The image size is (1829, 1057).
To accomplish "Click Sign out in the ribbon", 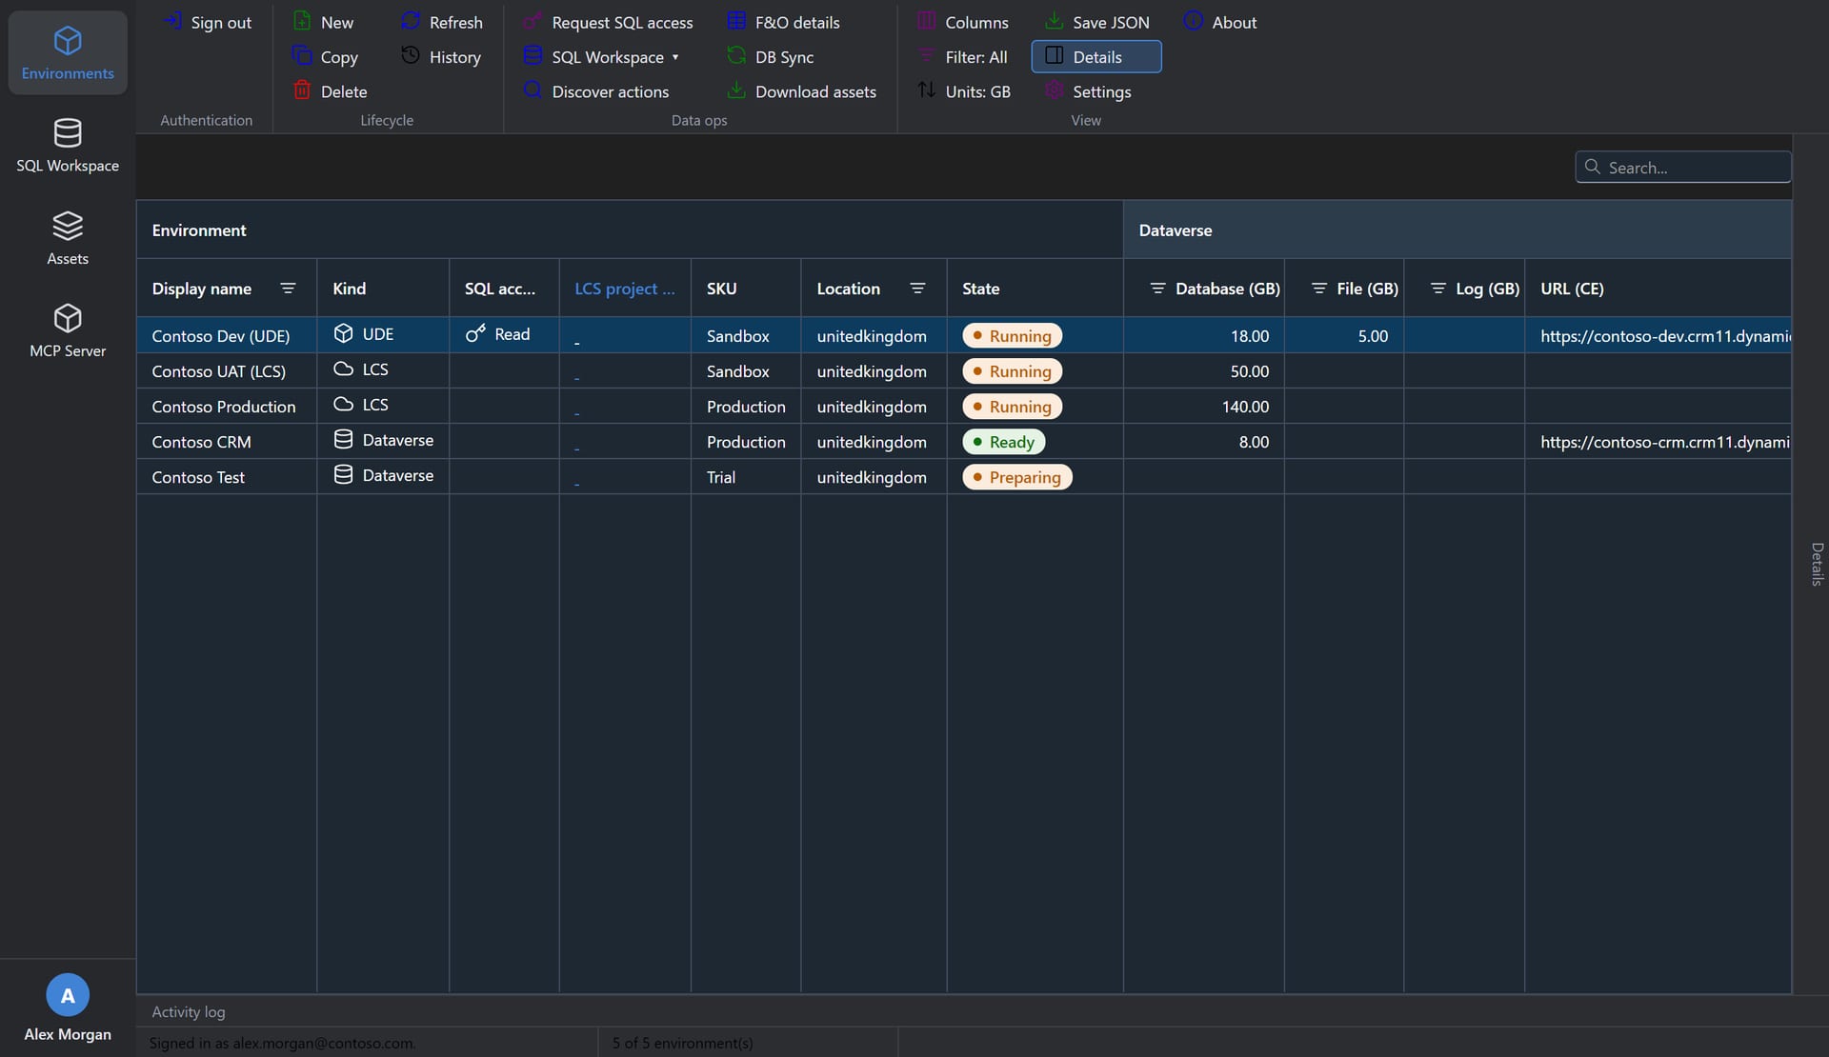I will click(208, 22).
